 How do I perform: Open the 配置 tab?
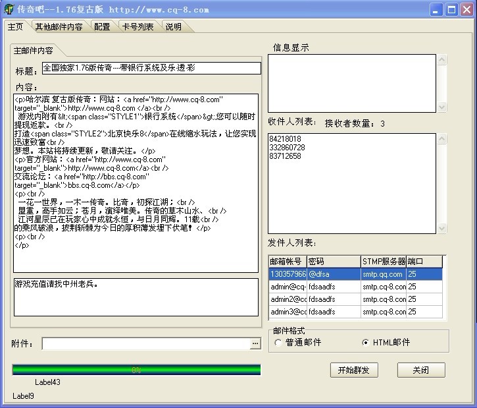pos(102,27)
